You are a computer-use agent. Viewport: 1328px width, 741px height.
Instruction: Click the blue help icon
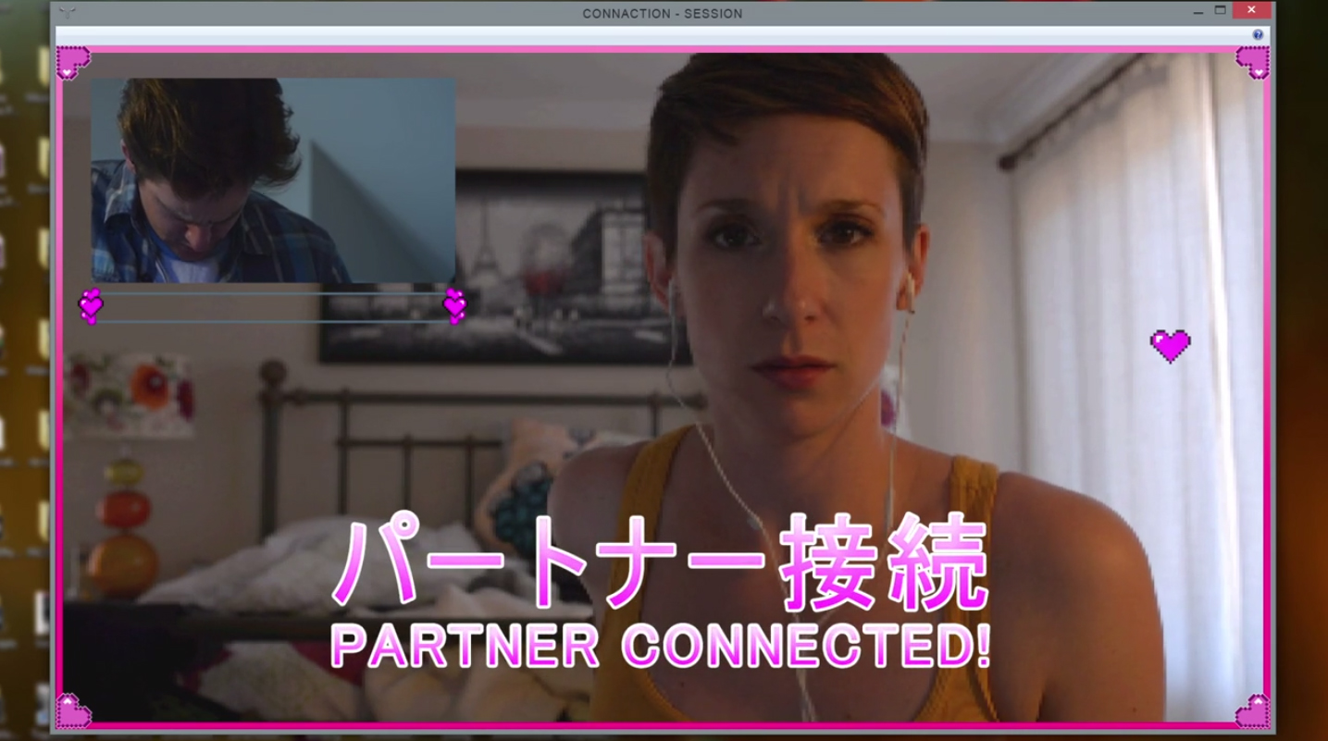[1258, 35]
